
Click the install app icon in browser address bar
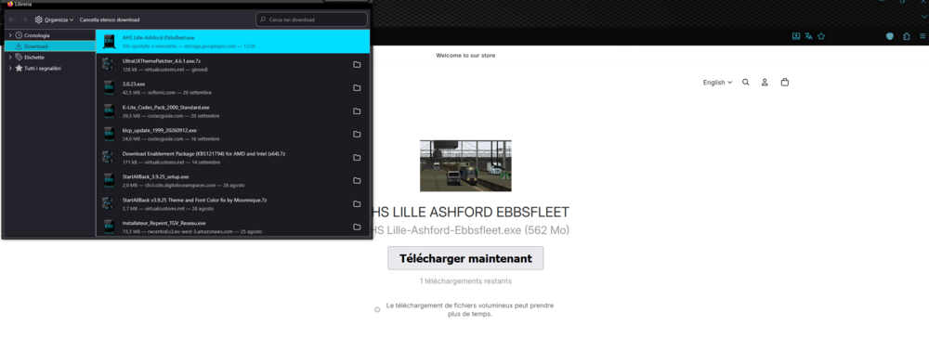pyautogui.click(x=796, y=36)
